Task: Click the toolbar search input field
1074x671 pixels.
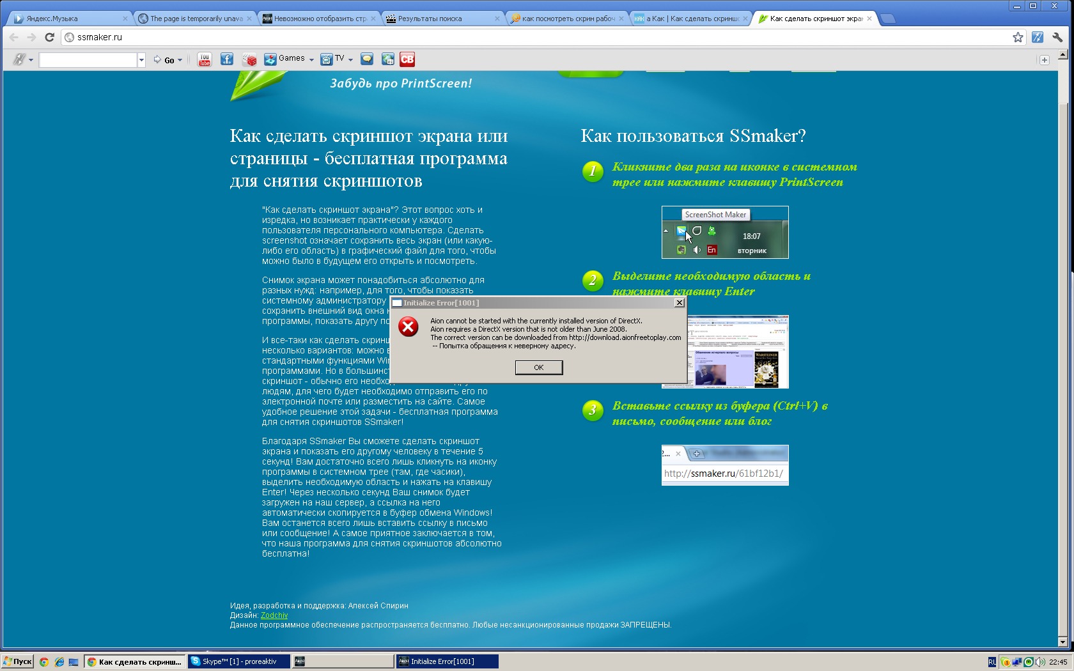Action: point(88,60)
